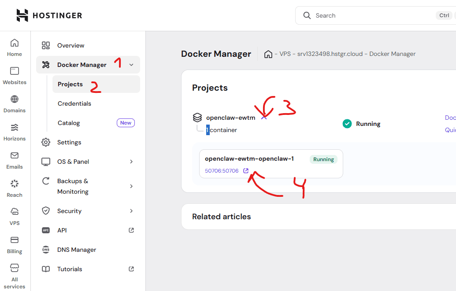Select Catalog submenu item

point(96,123)
